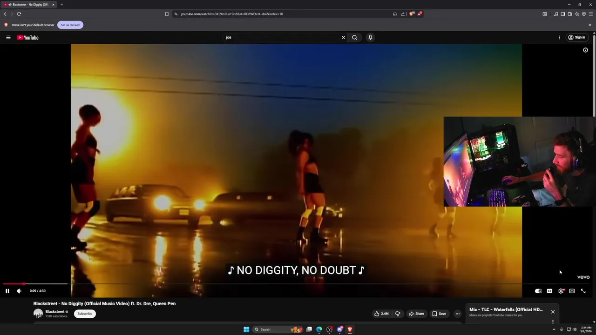Image resolution: width=596 pixels, height=335 pixels.
Task: Dislike the video with thumbs down
Action: pos(398,314)
